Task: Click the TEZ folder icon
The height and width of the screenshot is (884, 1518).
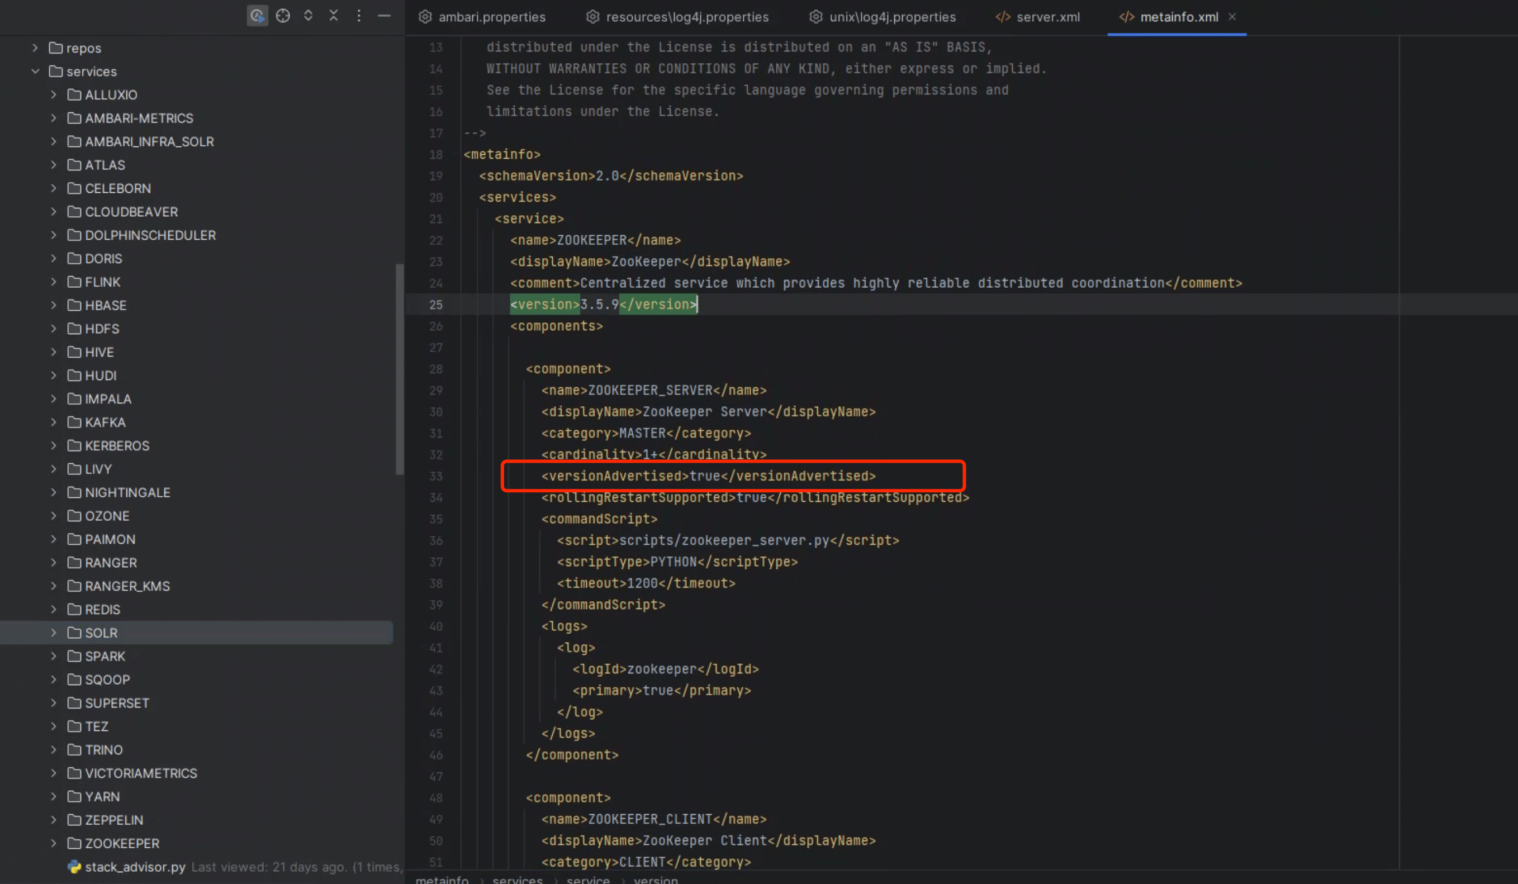Action: click(74, 727)
